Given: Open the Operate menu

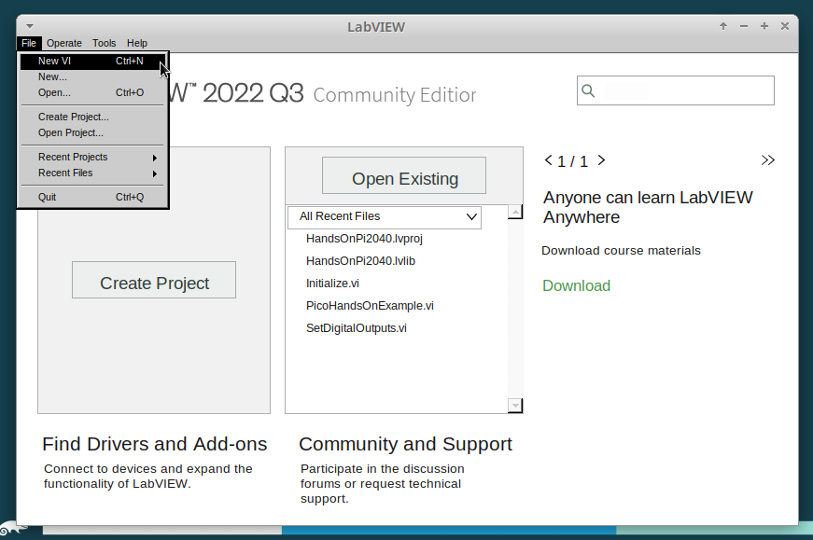Looking at the screenshot, I should click(x=64, y=43).
